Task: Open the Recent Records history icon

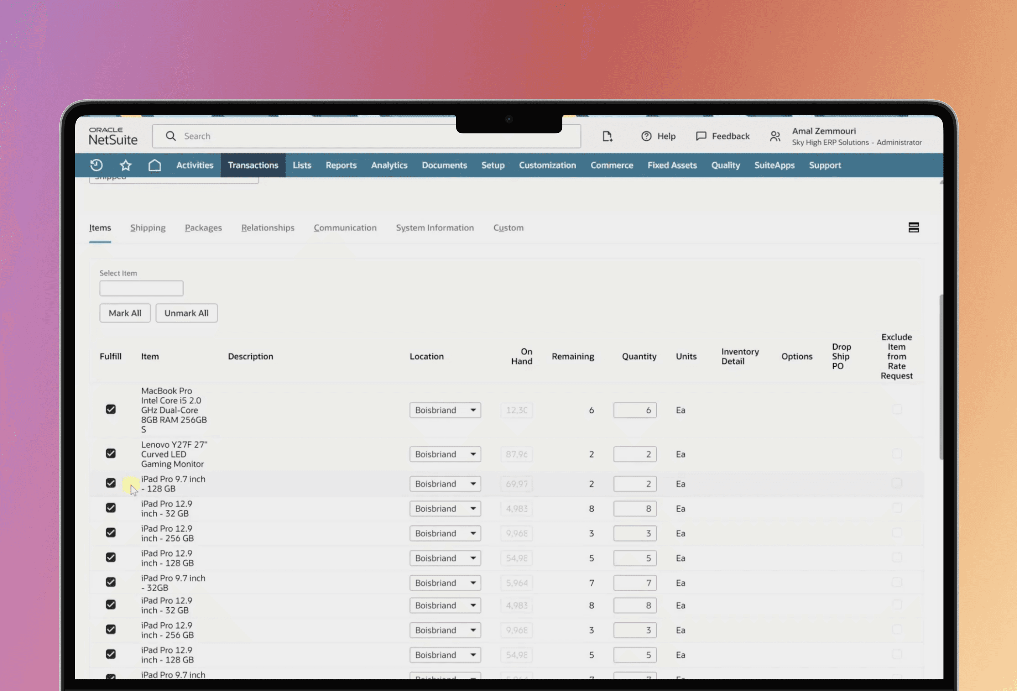Action: pos(96,165)
